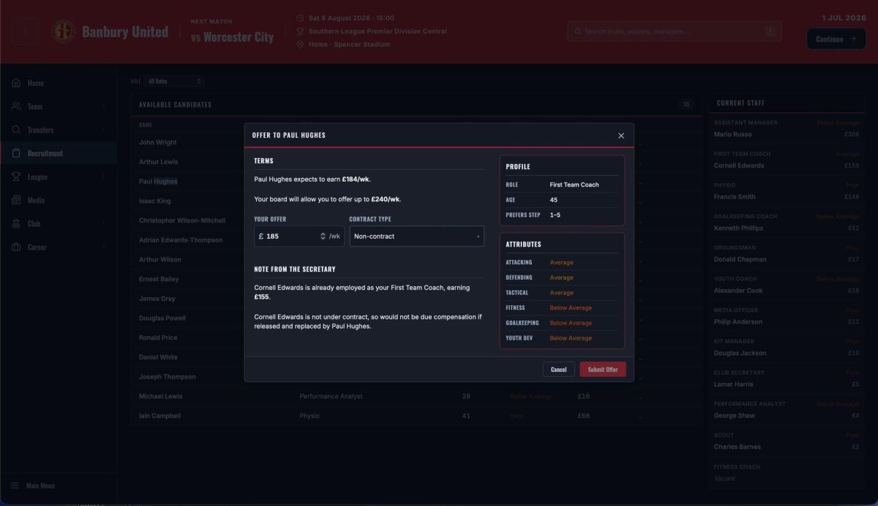Click the Transfers sidebar icon
Screen dimensions: 878x506
16,130
